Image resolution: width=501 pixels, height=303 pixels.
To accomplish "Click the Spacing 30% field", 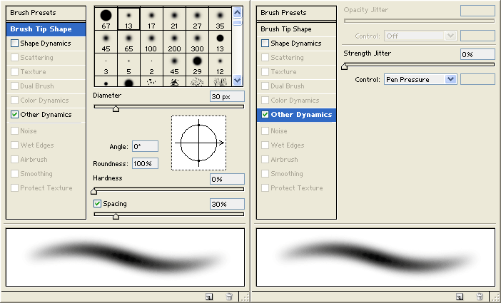I will [x=227, y=204].
